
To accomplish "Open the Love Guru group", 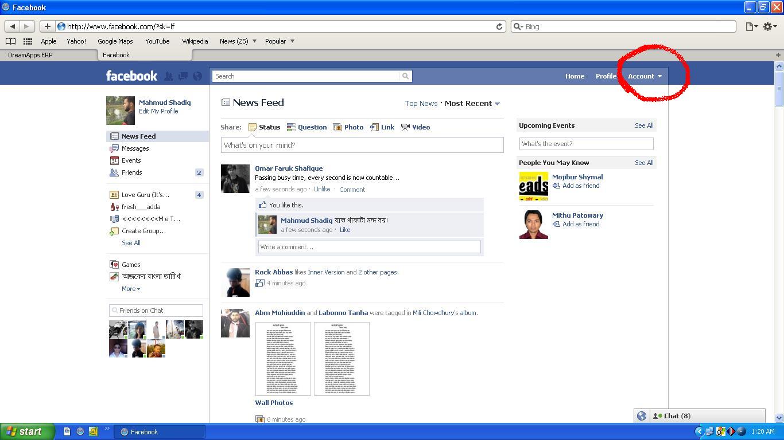I will 145,195.
